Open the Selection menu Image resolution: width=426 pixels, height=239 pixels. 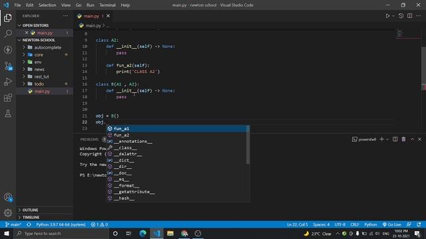(x=47, y=5)
